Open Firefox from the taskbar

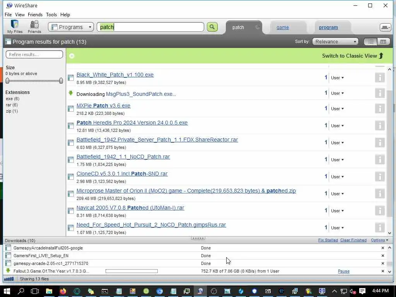(63, 291)
